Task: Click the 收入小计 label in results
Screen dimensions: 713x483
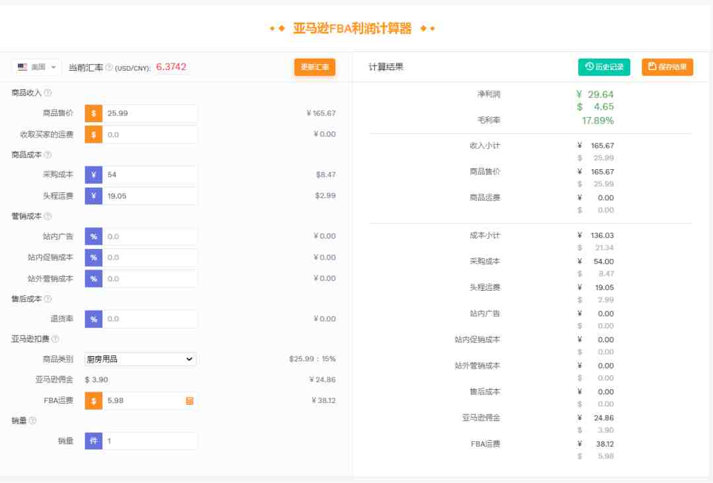Action: coord(485,145)
